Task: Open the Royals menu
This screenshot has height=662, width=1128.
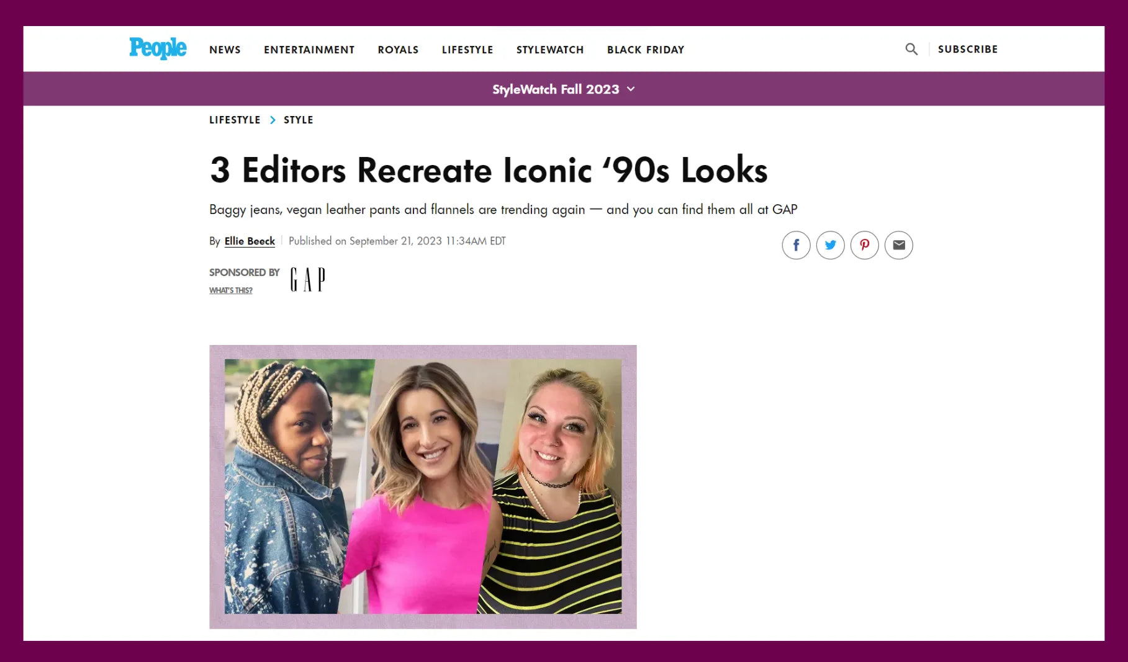Action: pyautogui.click(x=398, y=50)
